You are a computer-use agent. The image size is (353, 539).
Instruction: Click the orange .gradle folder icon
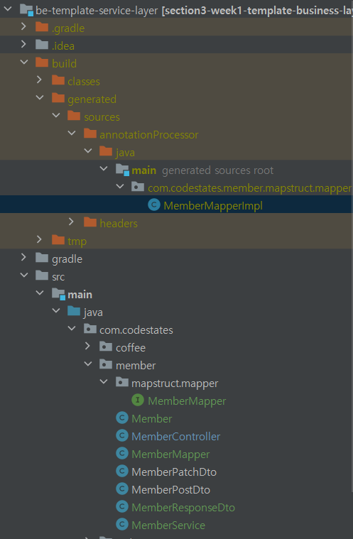42,27
